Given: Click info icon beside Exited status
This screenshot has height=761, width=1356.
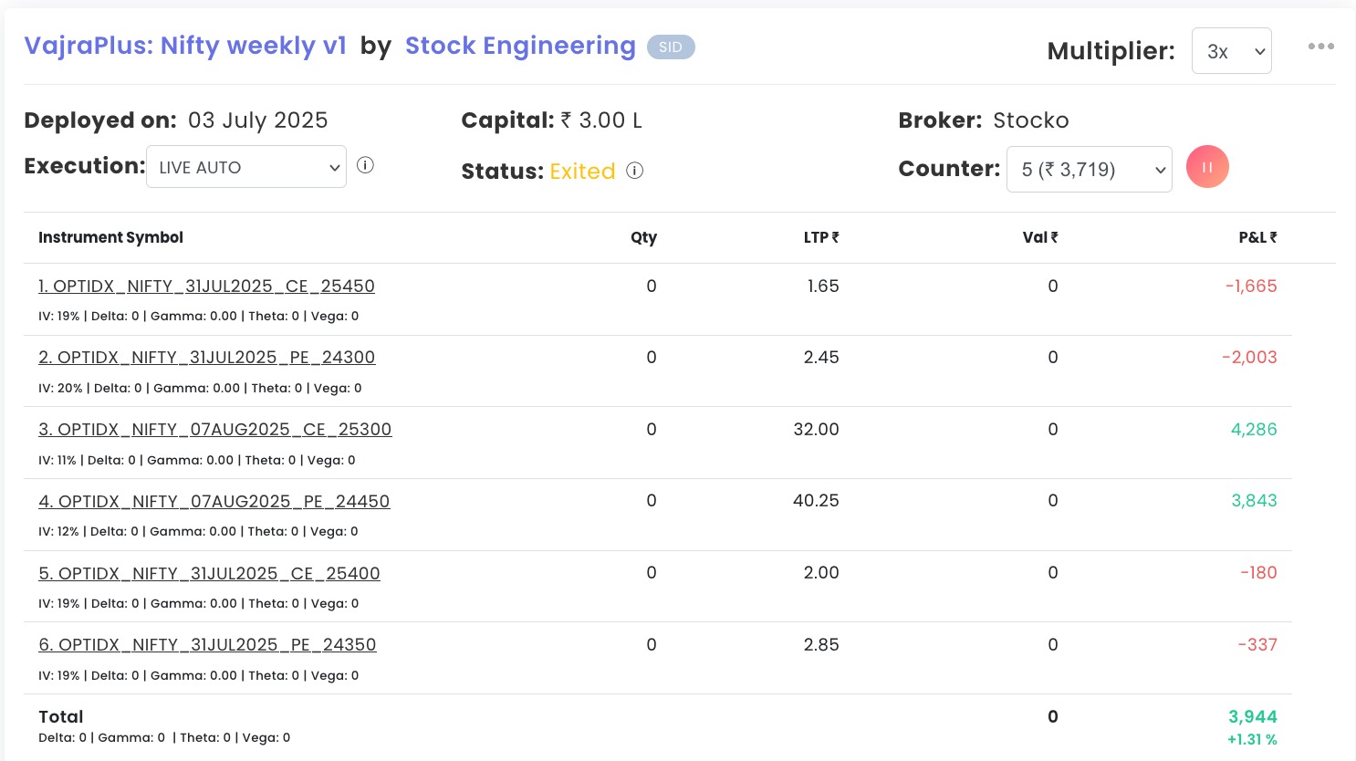Looking at the screenshot, I should (x=635, y=171).
